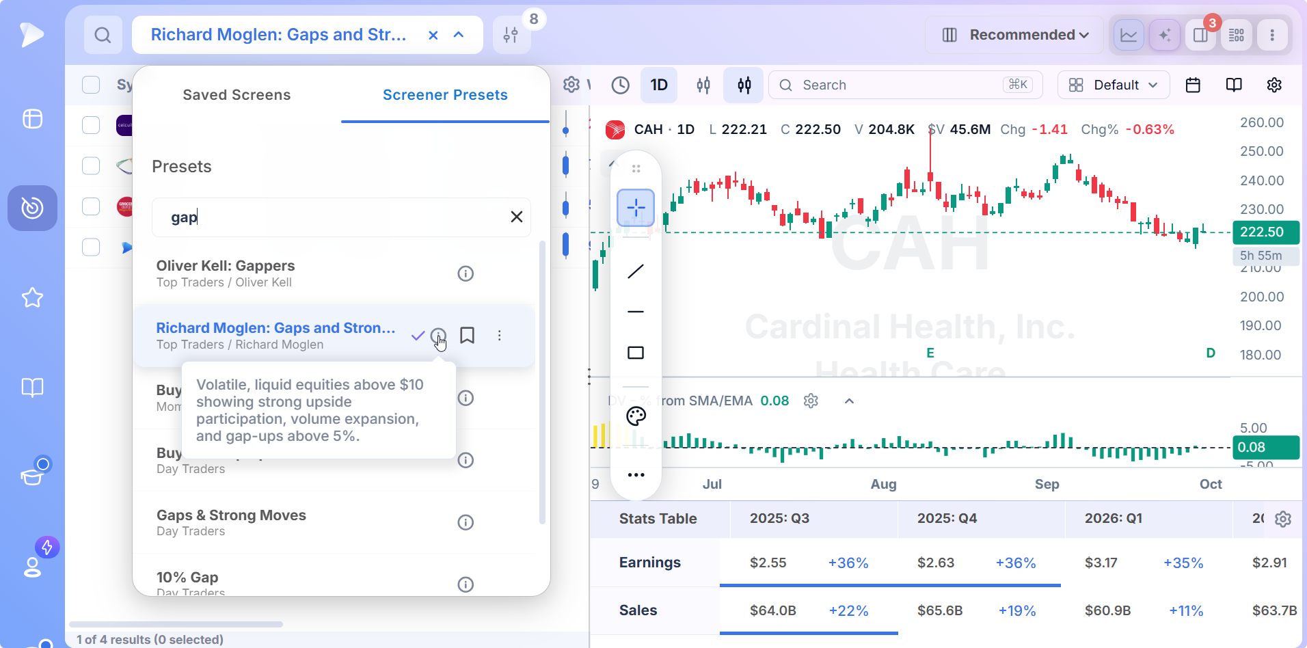Open the AI sparkle assistant icon

coord(1165,35)
